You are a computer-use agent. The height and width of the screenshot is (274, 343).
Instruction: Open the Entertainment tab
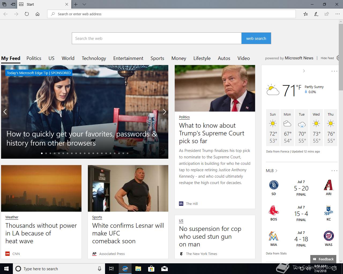click(128, 58)
